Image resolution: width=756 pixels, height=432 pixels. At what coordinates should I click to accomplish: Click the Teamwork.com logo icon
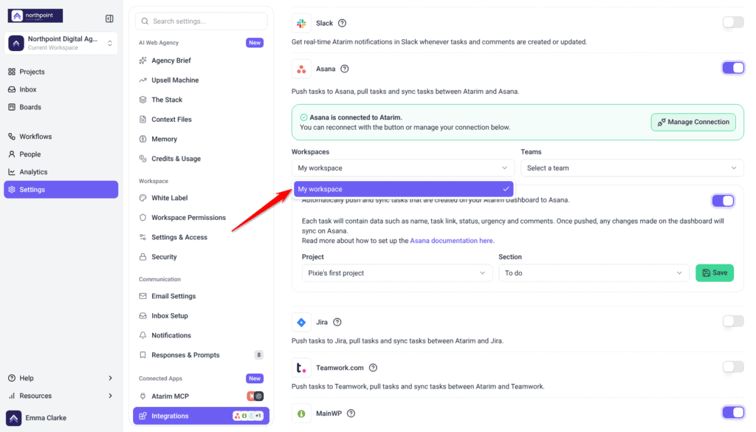(301, 368)
